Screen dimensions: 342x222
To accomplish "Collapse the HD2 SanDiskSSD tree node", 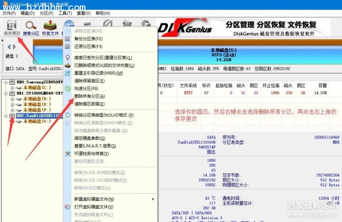I will (6, 116).
